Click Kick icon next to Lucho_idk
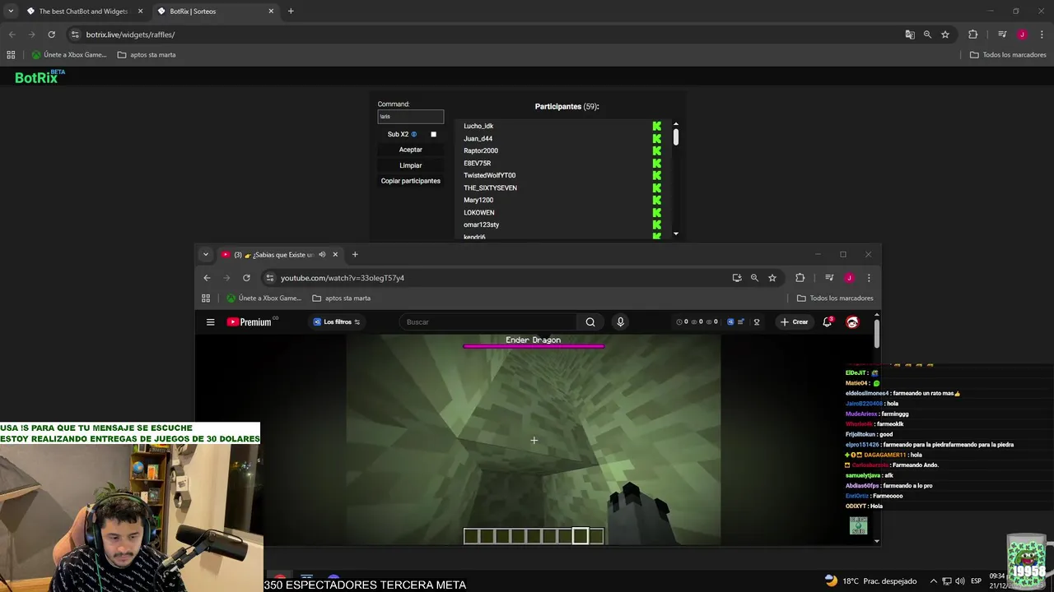Viewport: 1054px width, 592px height. point(657,126)
